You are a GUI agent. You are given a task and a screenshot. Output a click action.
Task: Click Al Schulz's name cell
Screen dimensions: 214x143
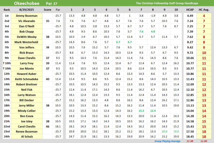tap(27, 137)
